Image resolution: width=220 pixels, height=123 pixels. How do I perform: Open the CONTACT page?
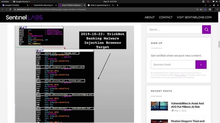click(x=166, y=17)
